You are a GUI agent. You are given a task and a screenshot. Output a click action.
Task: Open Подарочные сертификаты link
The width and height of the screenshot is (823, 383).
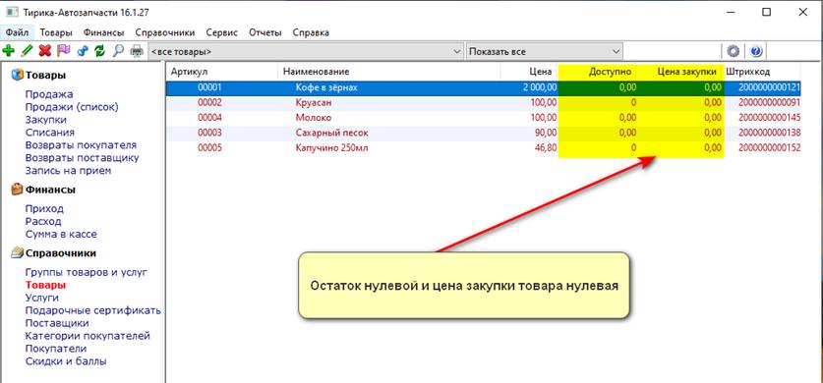pyautogui.click(x=92, y=310)
